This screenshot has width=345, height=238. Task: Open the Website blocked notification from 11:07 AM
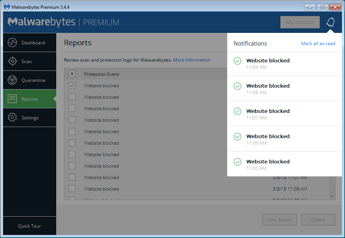(285, 114)
